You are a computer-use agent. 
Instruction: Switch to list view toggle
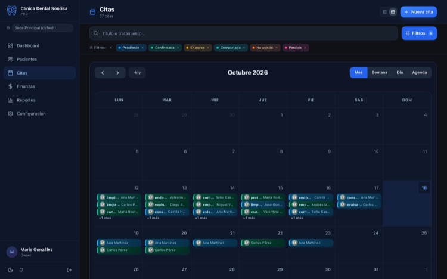pyautogui.click(x=384, y=12)
